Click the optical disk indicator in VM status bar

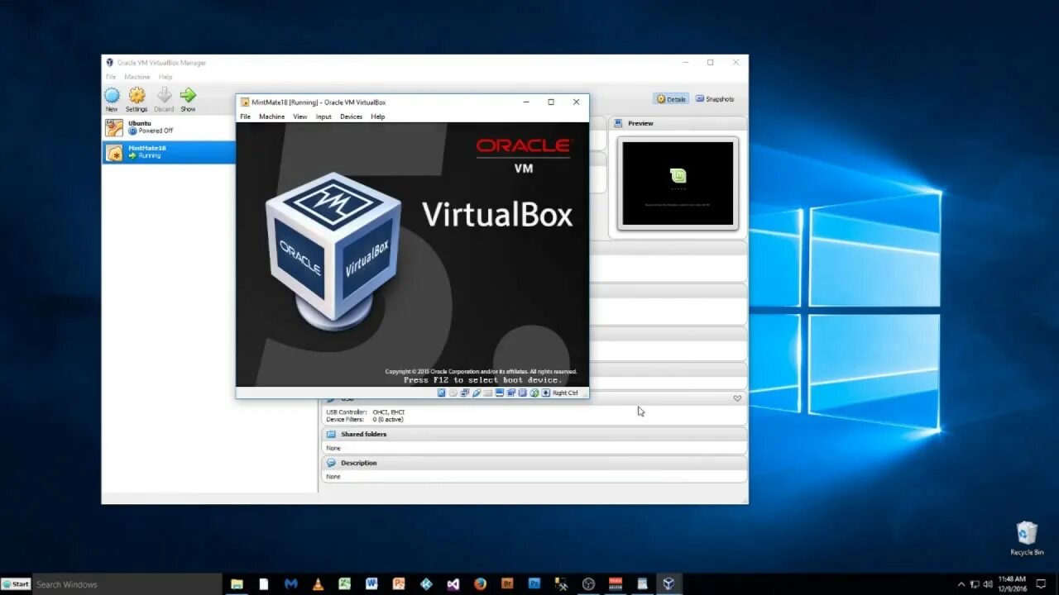(x=453, y=393)
